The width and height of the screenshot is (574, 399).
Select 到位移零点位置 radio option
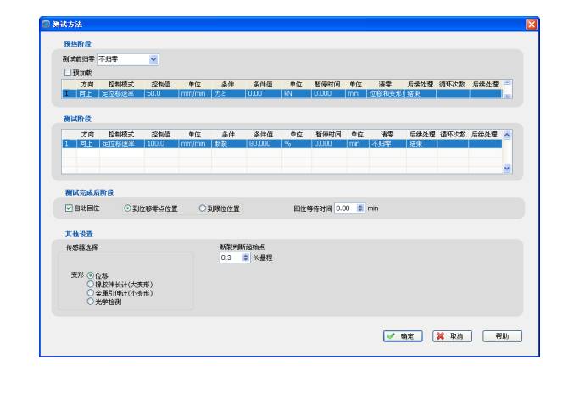click(x=128, y=208)
